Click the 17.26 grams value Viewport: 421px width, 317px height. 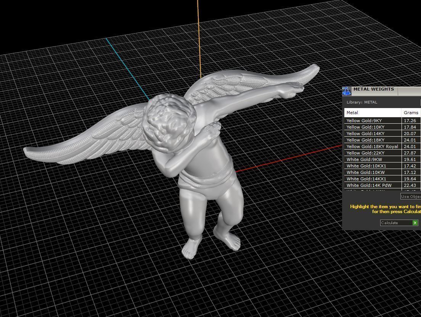[410, 121]
